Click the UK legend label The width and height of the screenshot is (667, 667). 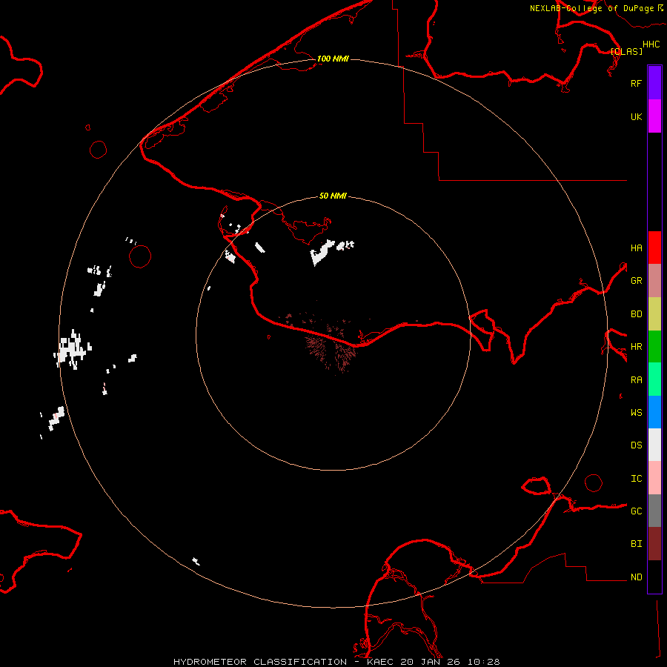coord(636,116)
